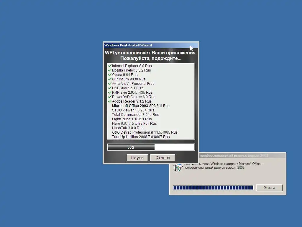Click the Office setup wait message text
Screen dimensions: 302x227
click(223, 166)
